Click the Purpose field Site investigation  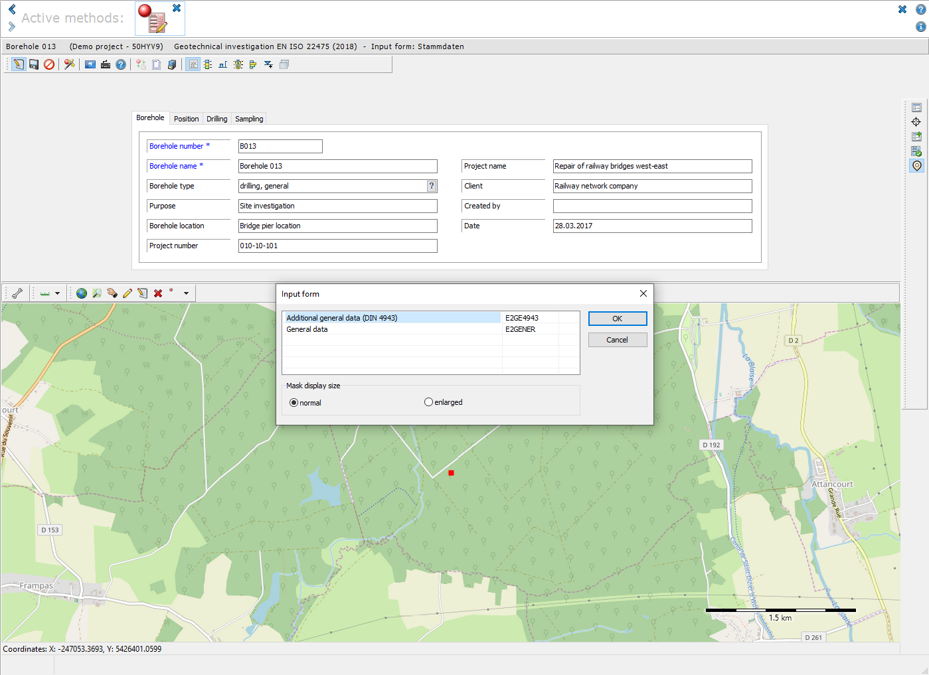pos(338,206)
